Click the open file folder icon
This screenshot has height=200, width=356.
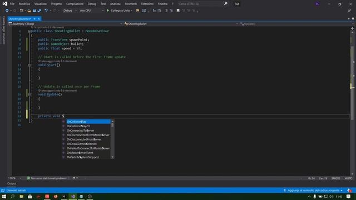(x=29, y=11)
